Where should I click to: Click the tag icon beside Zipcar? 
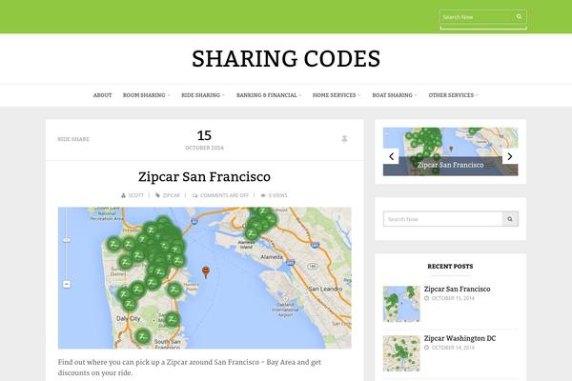coord(157,195)
